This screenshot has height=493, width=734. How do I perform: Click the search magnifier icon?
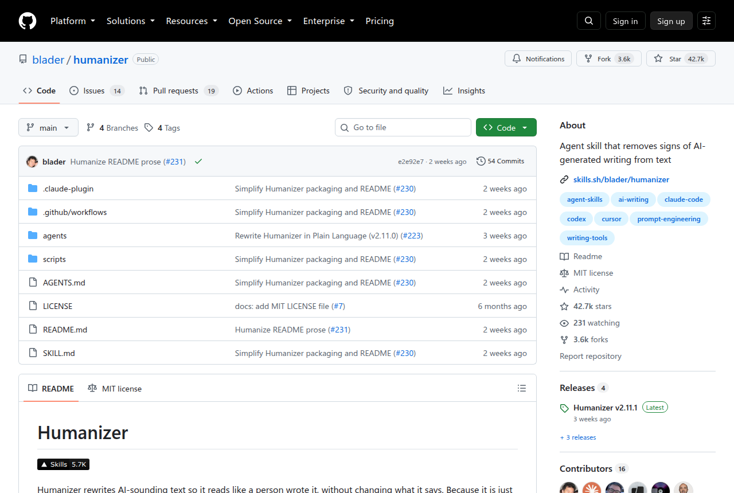pos(589,21)
